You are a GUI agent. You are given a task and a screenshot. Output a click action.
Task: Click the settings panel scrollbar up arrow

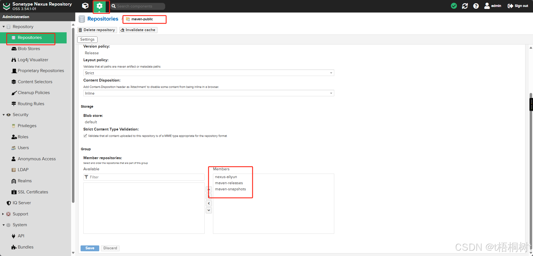pyautogui.click(x=531, y=48)
